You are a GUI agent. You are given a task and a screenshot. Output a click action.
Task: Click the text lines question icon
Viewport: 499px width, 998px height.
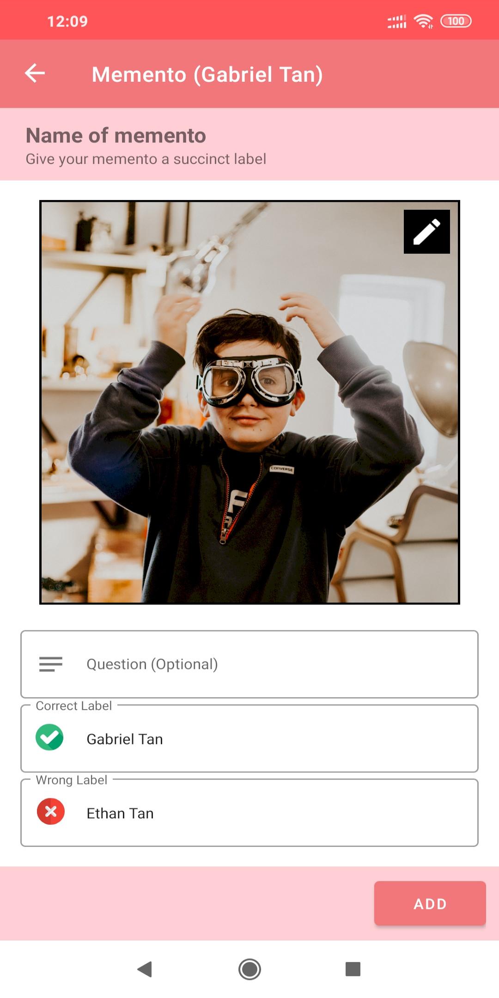pyautogui.click(x=51, y=664)
